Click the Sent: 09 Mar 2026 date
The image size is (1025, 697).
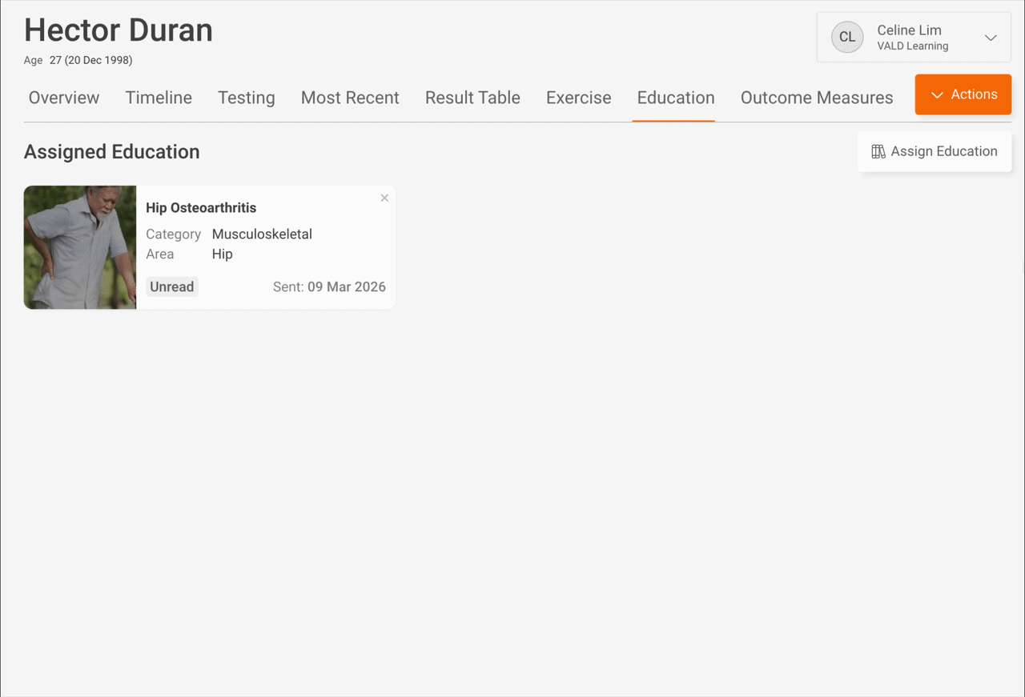pyautogui.click(x=329, y=286)
